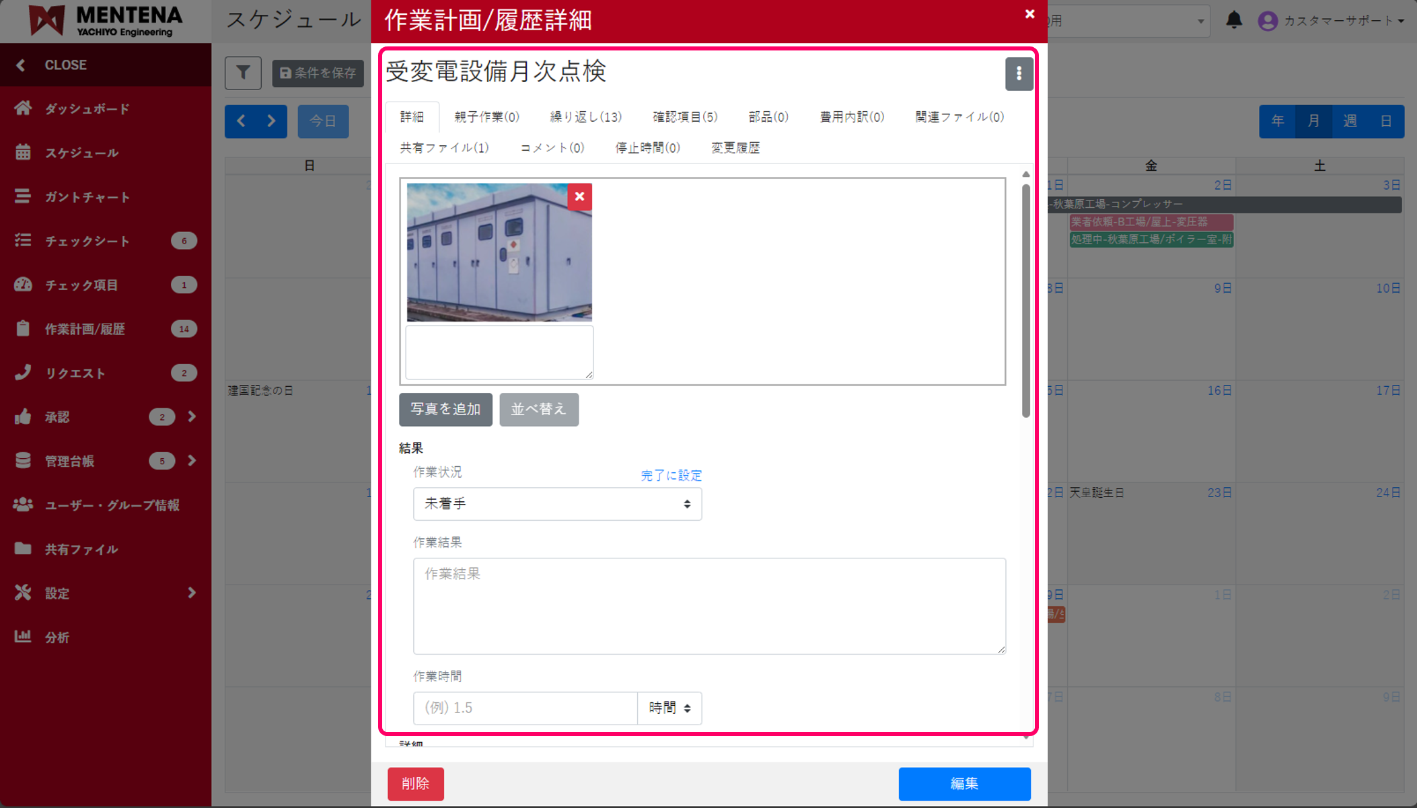This screenshot has height=808, width=1417.
Task: Switch to 確認項目(5) tab
Action: (x=684, y=117)
